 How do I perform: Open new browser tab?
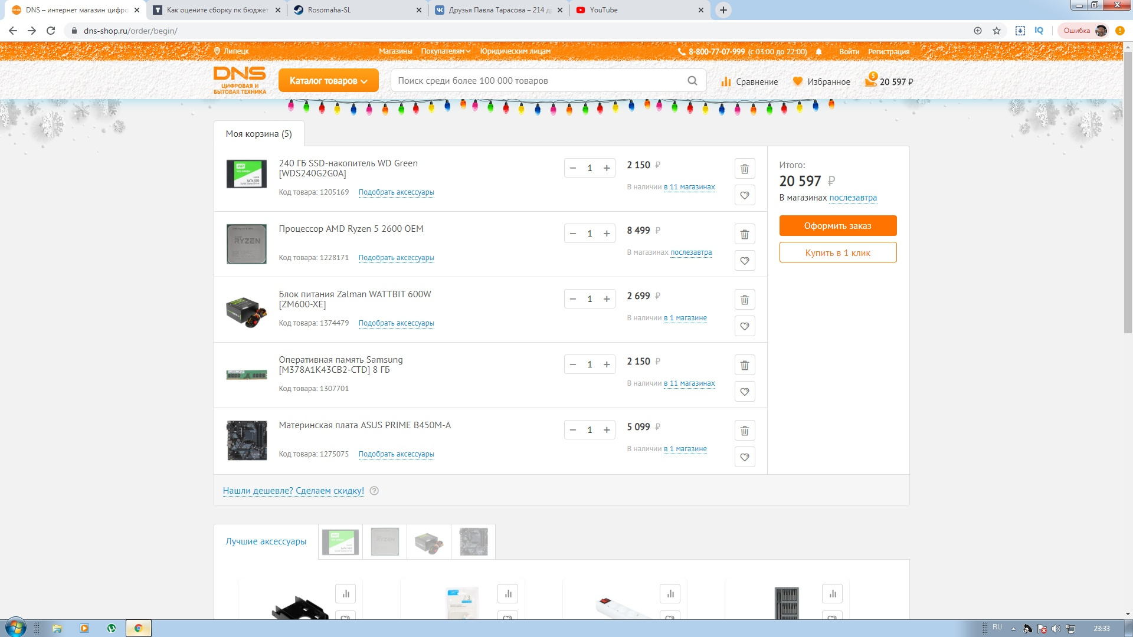[x=723, y=10]
